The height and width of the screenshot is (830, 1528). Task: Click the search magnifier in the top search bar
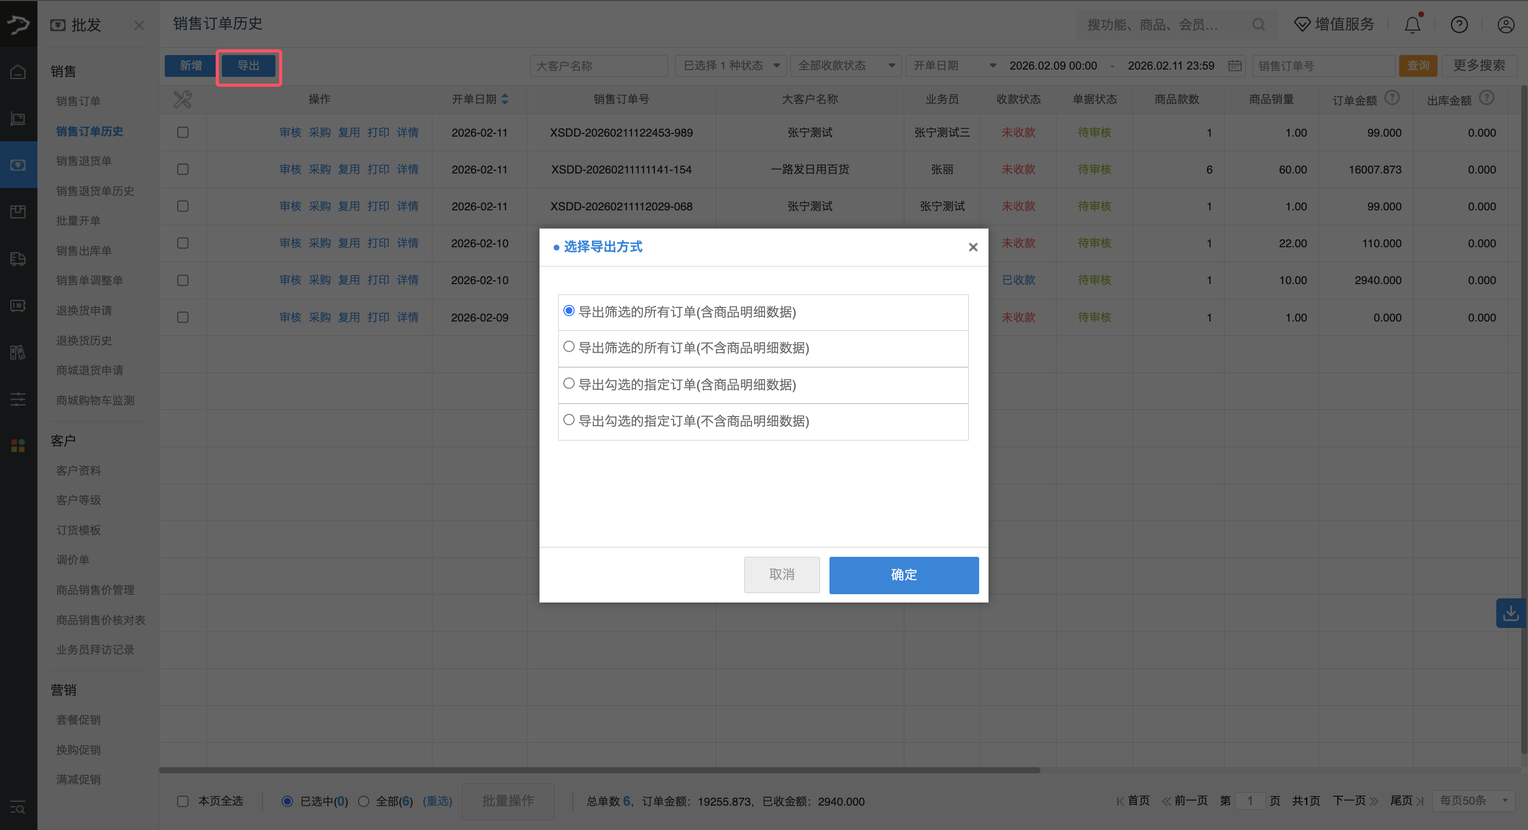(1258, 24)
